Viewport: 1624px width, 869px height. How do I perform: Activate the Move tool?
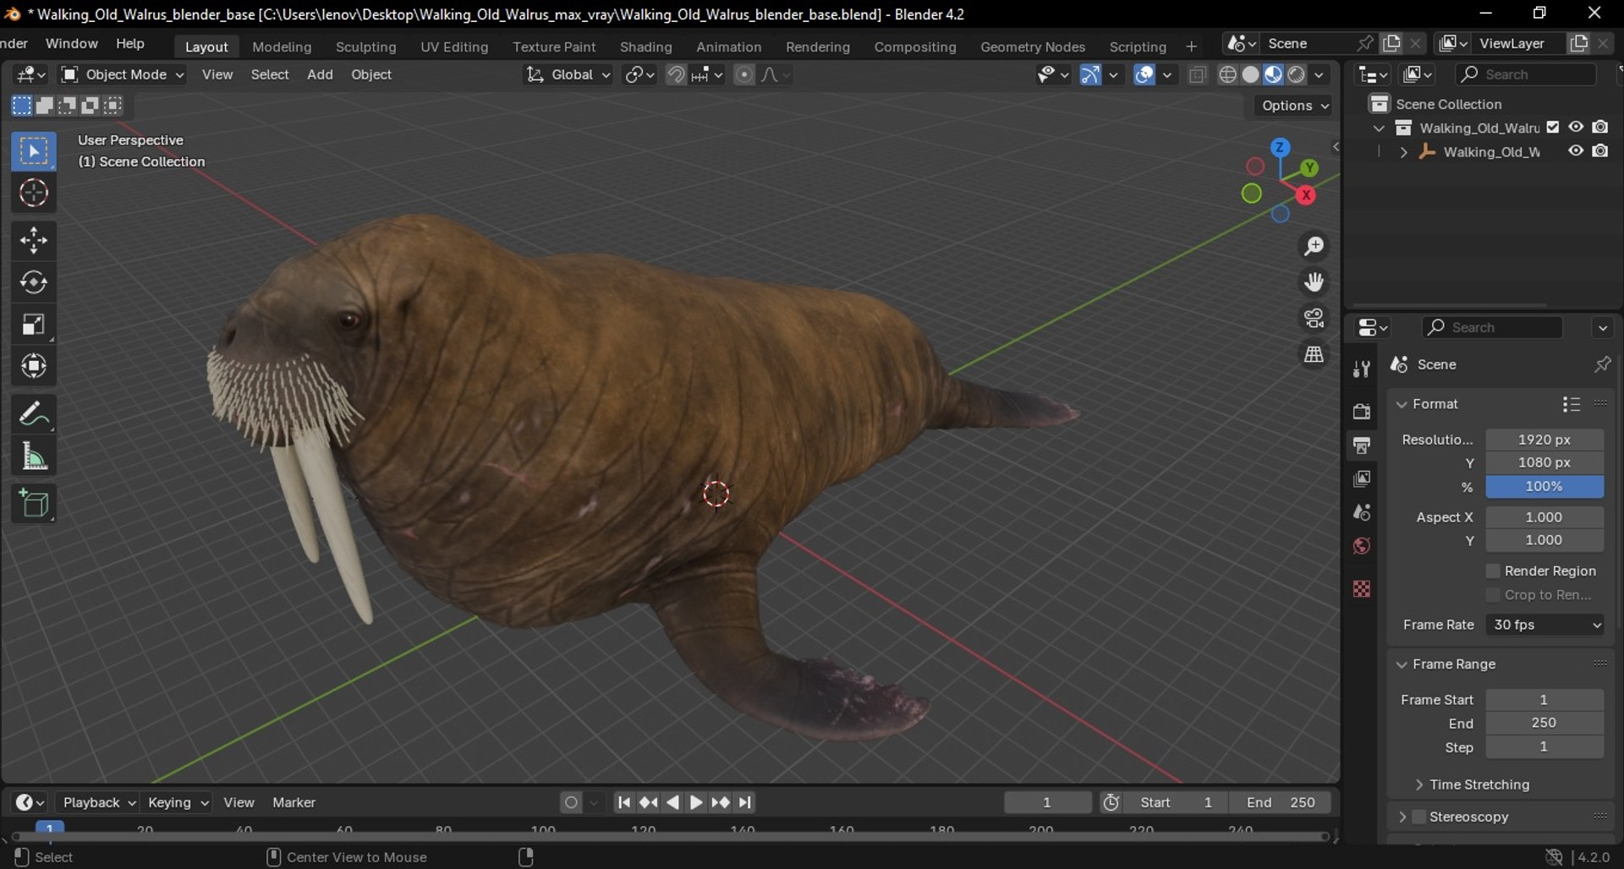click(34, 240)
